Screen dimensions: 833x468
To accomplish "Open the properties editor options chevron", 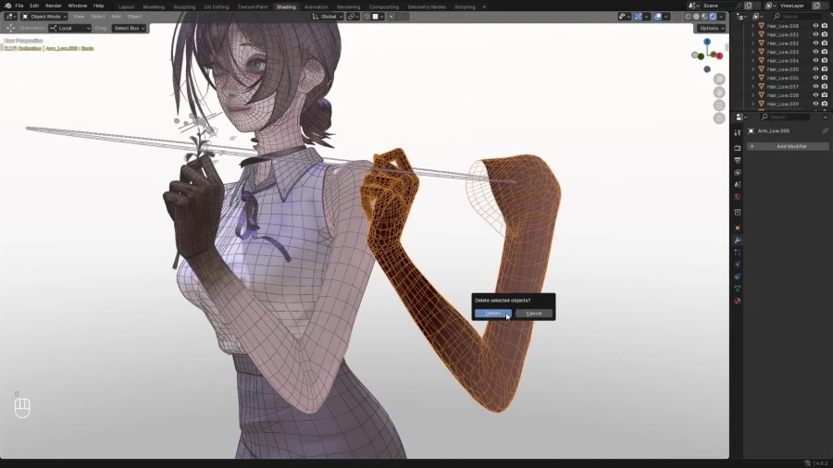I will [x=825, y=117].
